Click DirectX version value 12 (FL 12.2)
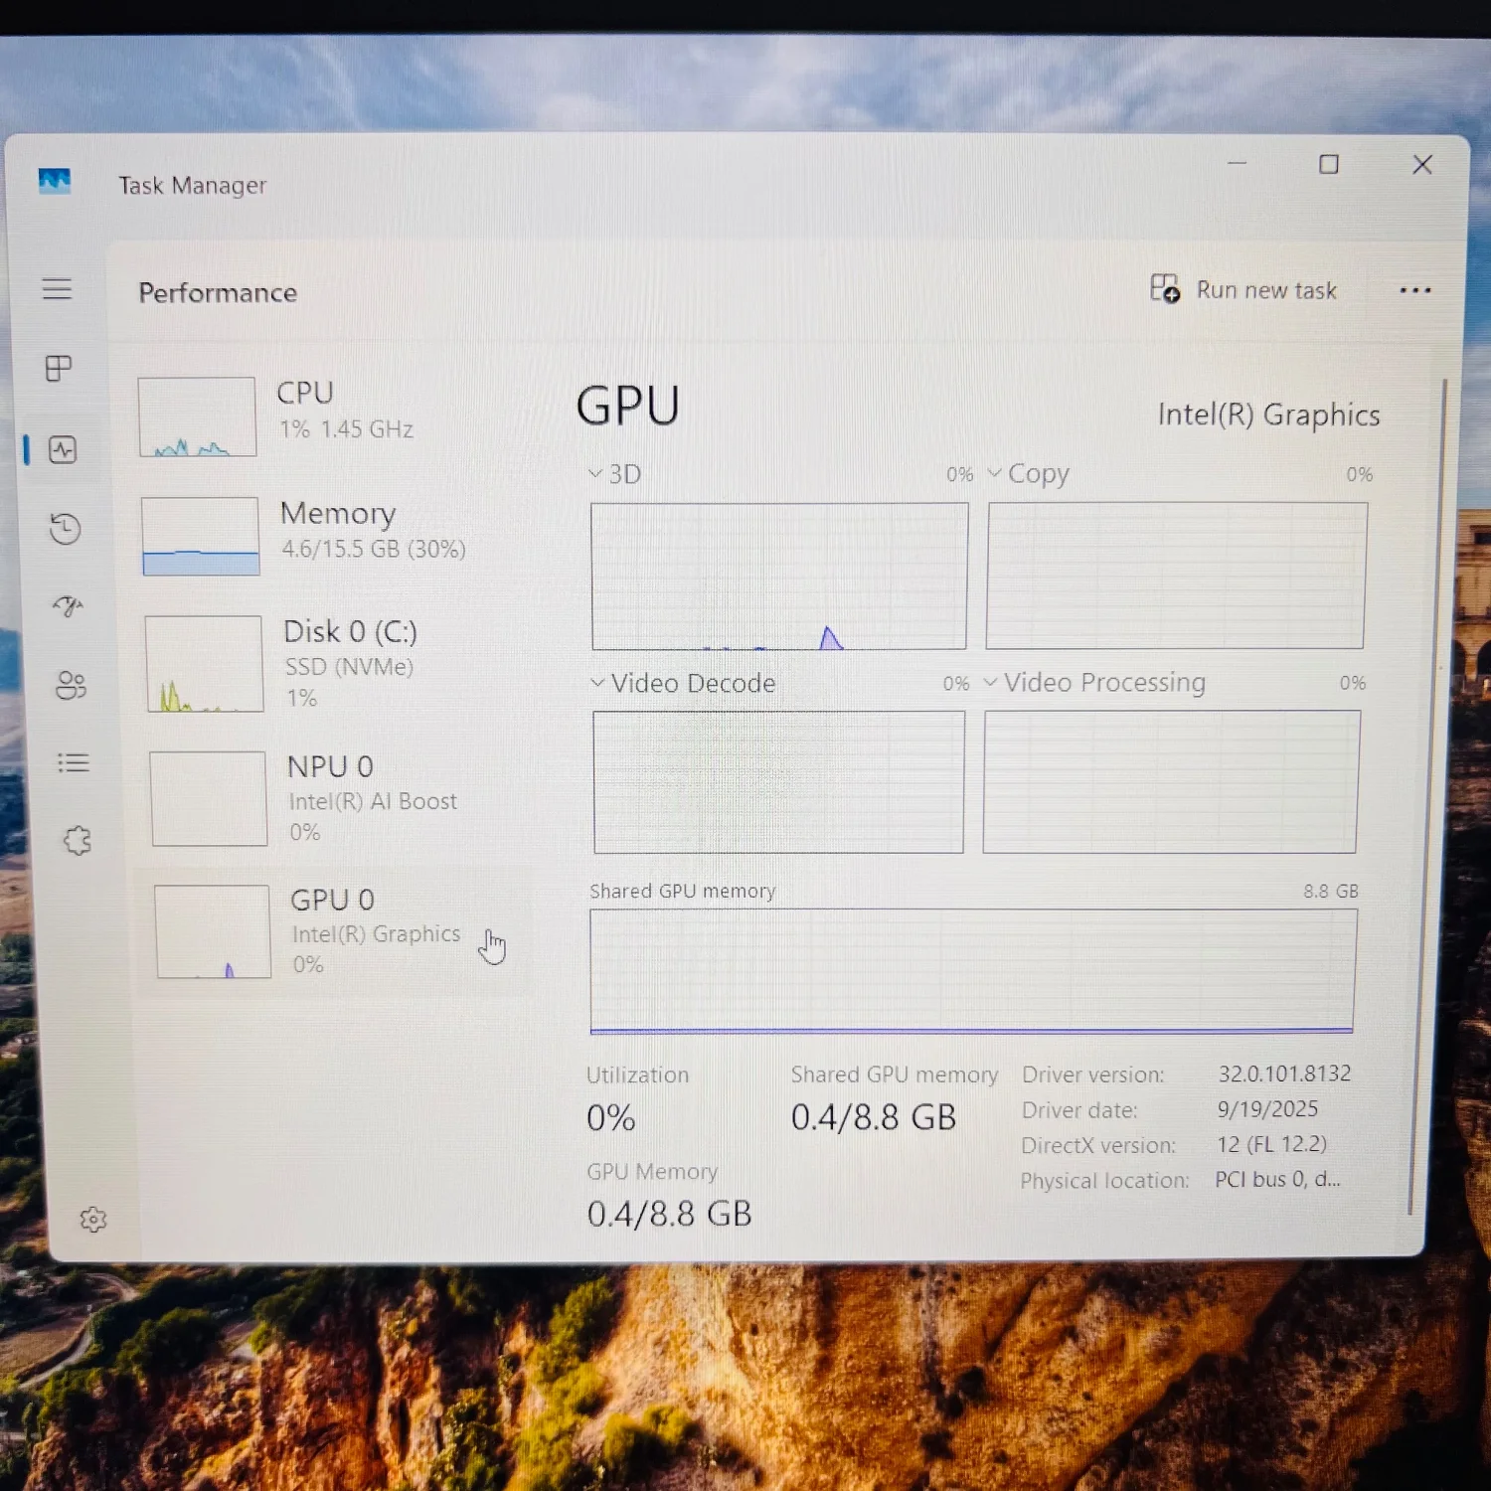 [x=1271, y=1144]
